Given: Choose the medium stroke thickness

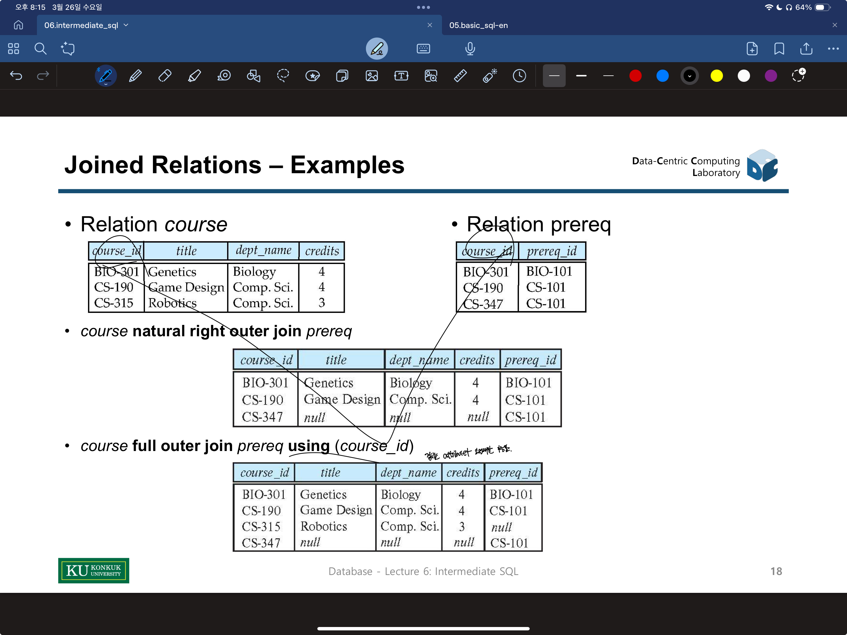Looking at the screenshot, I should pos(581,76).
